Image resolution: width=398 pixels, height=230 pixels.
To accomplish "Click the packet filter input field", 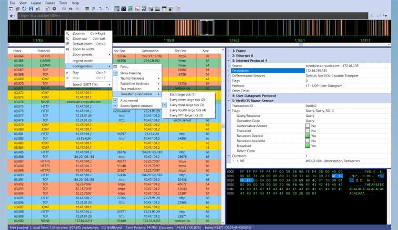I will pos(193,16).
